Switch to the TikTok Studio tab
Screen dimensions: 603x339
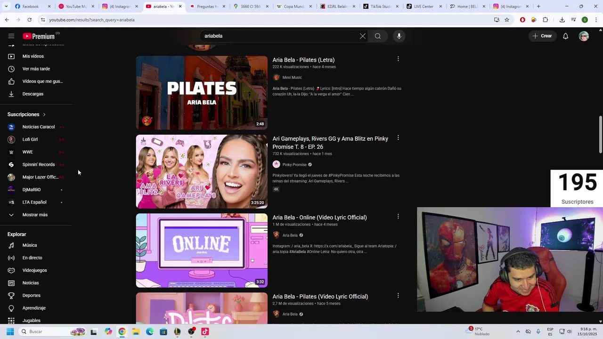point(380,7)
